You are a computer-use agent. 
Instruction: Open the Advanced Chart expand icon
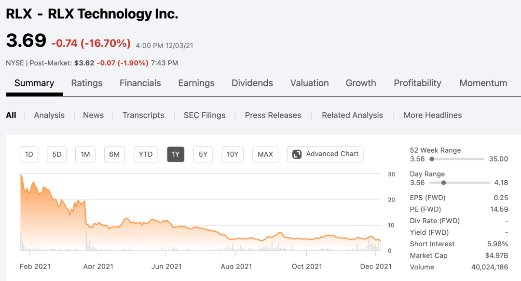click(x=297, y=154)
